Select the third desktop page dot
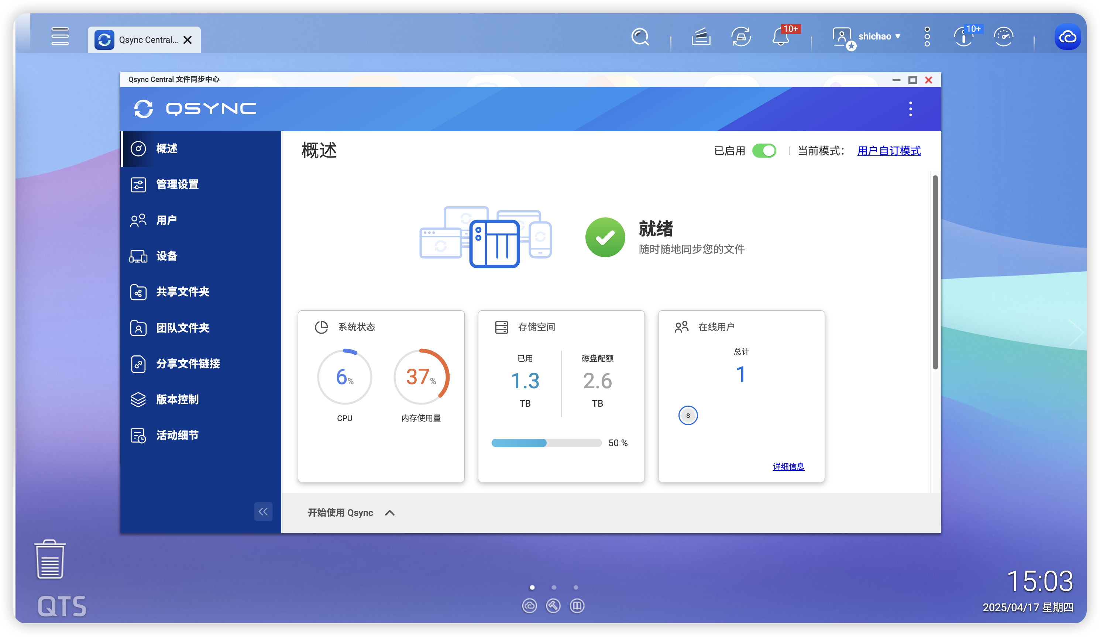The height and width of the screenshot is (637, 1100). coord(576,588)
